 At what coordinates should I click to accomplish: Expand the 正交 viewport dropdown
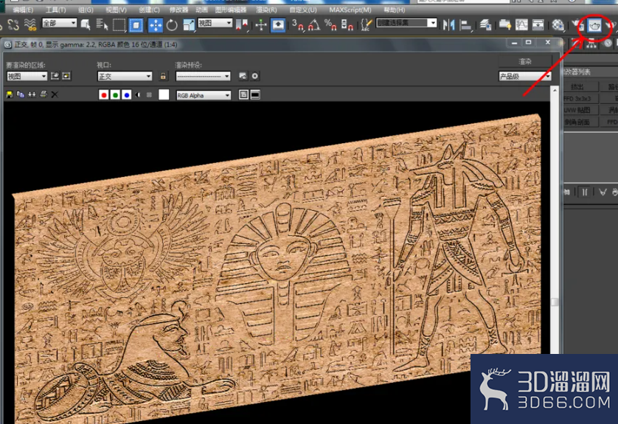pyautogui.click(x=125, y=76)
